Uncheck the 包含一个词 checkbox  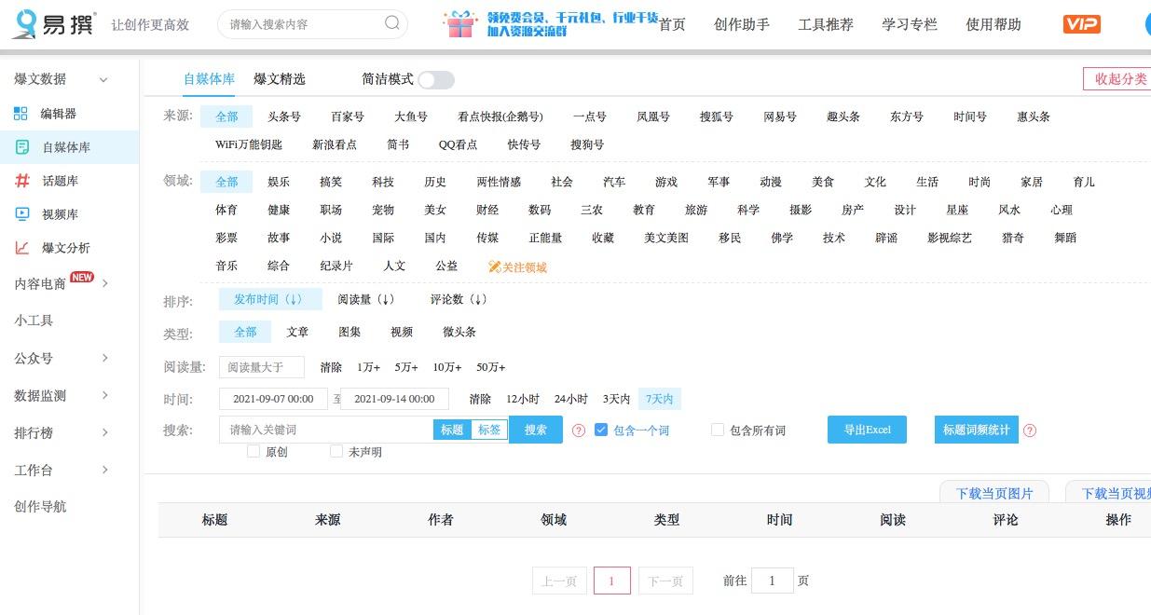601,430
